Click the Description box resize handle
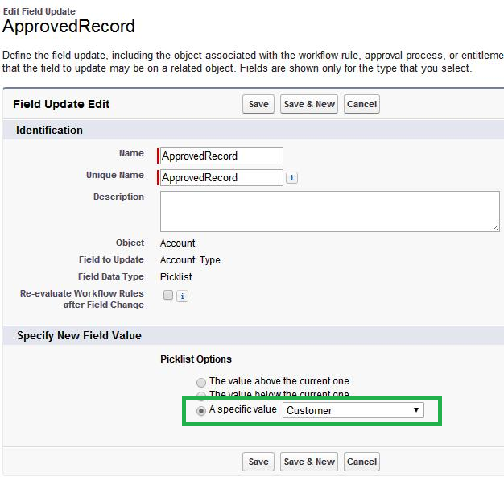504x477 pixels. (x=496, y=228)
